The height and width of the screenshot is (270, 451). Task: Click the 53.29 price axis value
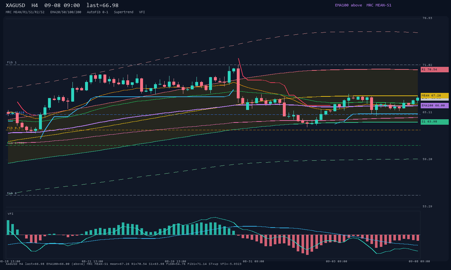(427, 206)
